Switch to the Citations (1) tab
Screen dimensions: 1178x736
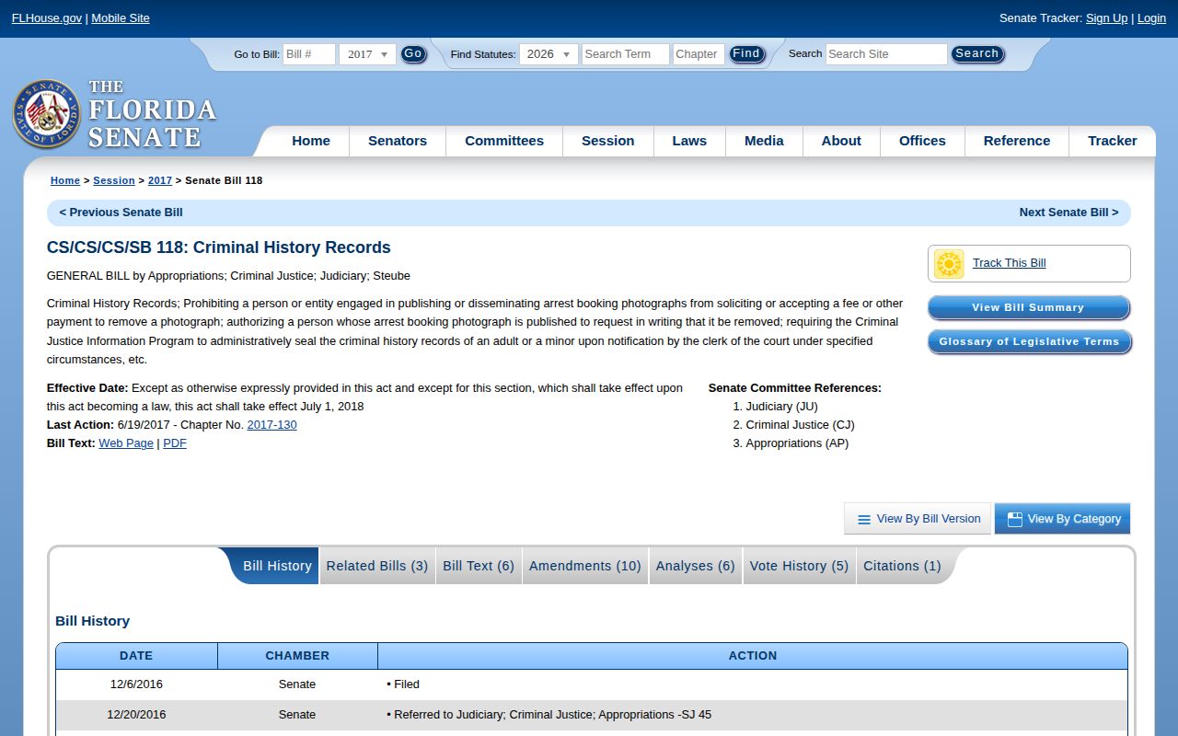coord(902,566)
